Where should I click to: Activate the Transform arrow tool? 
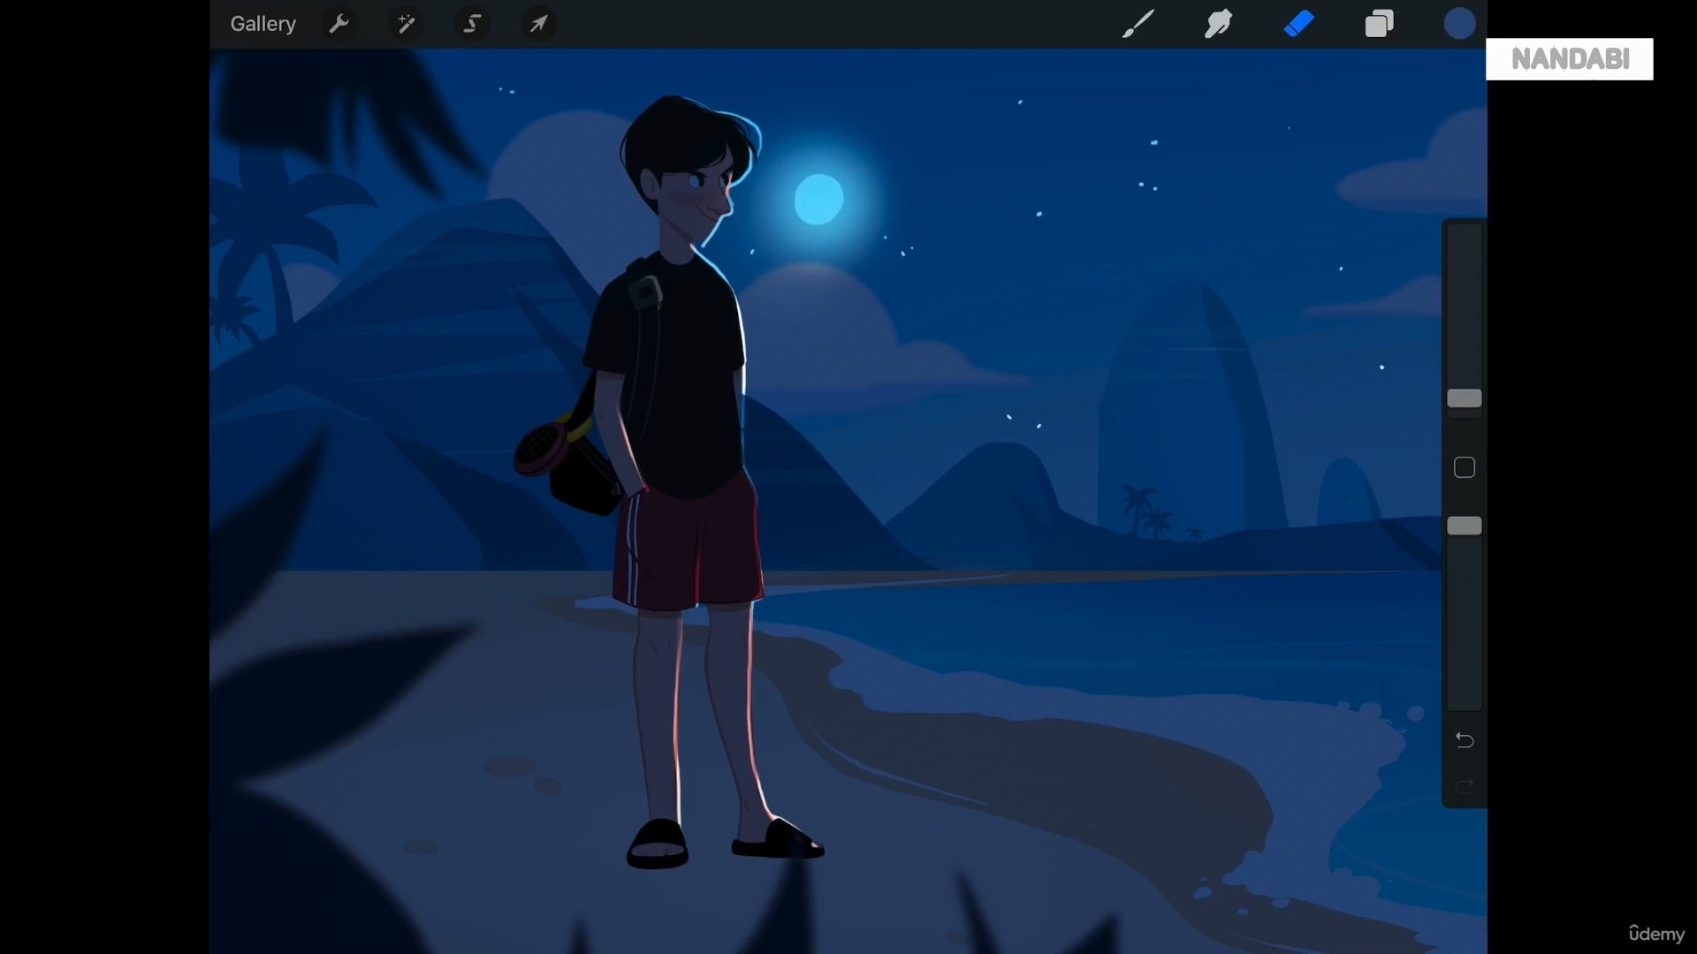point(539,24)
